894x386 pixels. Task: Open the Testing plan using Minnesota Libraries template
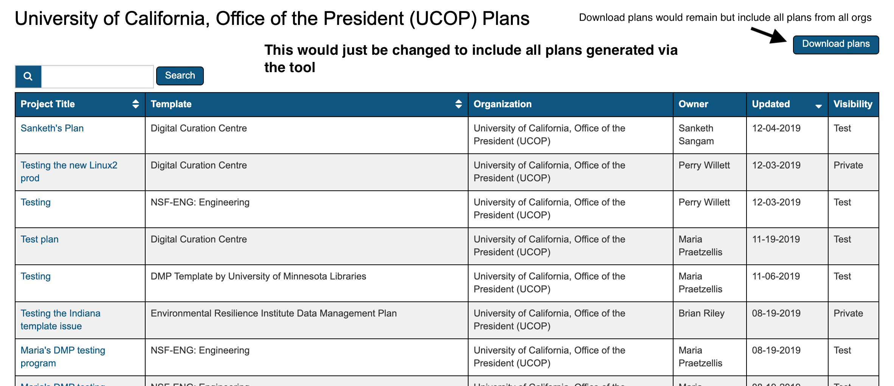35,276
